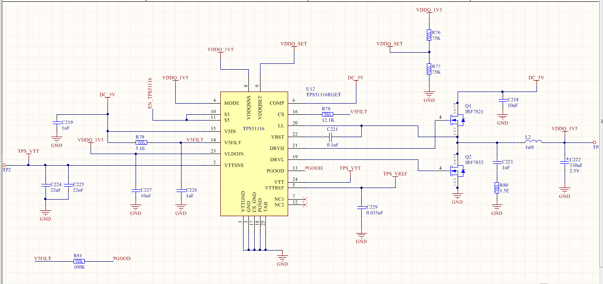Click V5FILT net label left of R81
Viewport: 603px width, 284px height.
(x=43, y=259)
